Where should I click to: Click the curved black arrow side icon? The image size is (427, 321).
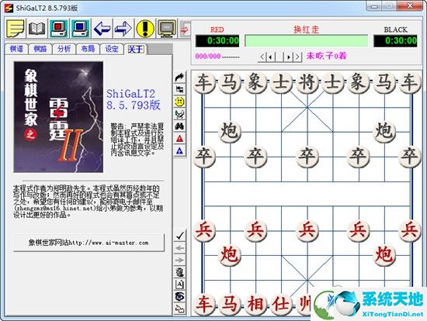pos(180,78)
